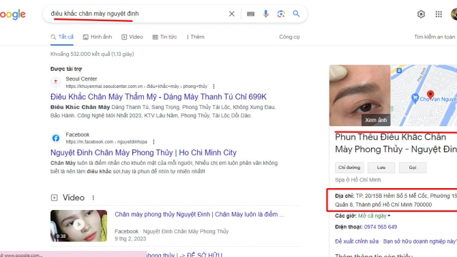Open the Thêm more menu
457x257 pixels.
click(x=195, y=37)
